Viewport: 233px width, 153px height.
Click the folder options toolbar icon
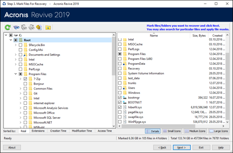coord(48,28)
